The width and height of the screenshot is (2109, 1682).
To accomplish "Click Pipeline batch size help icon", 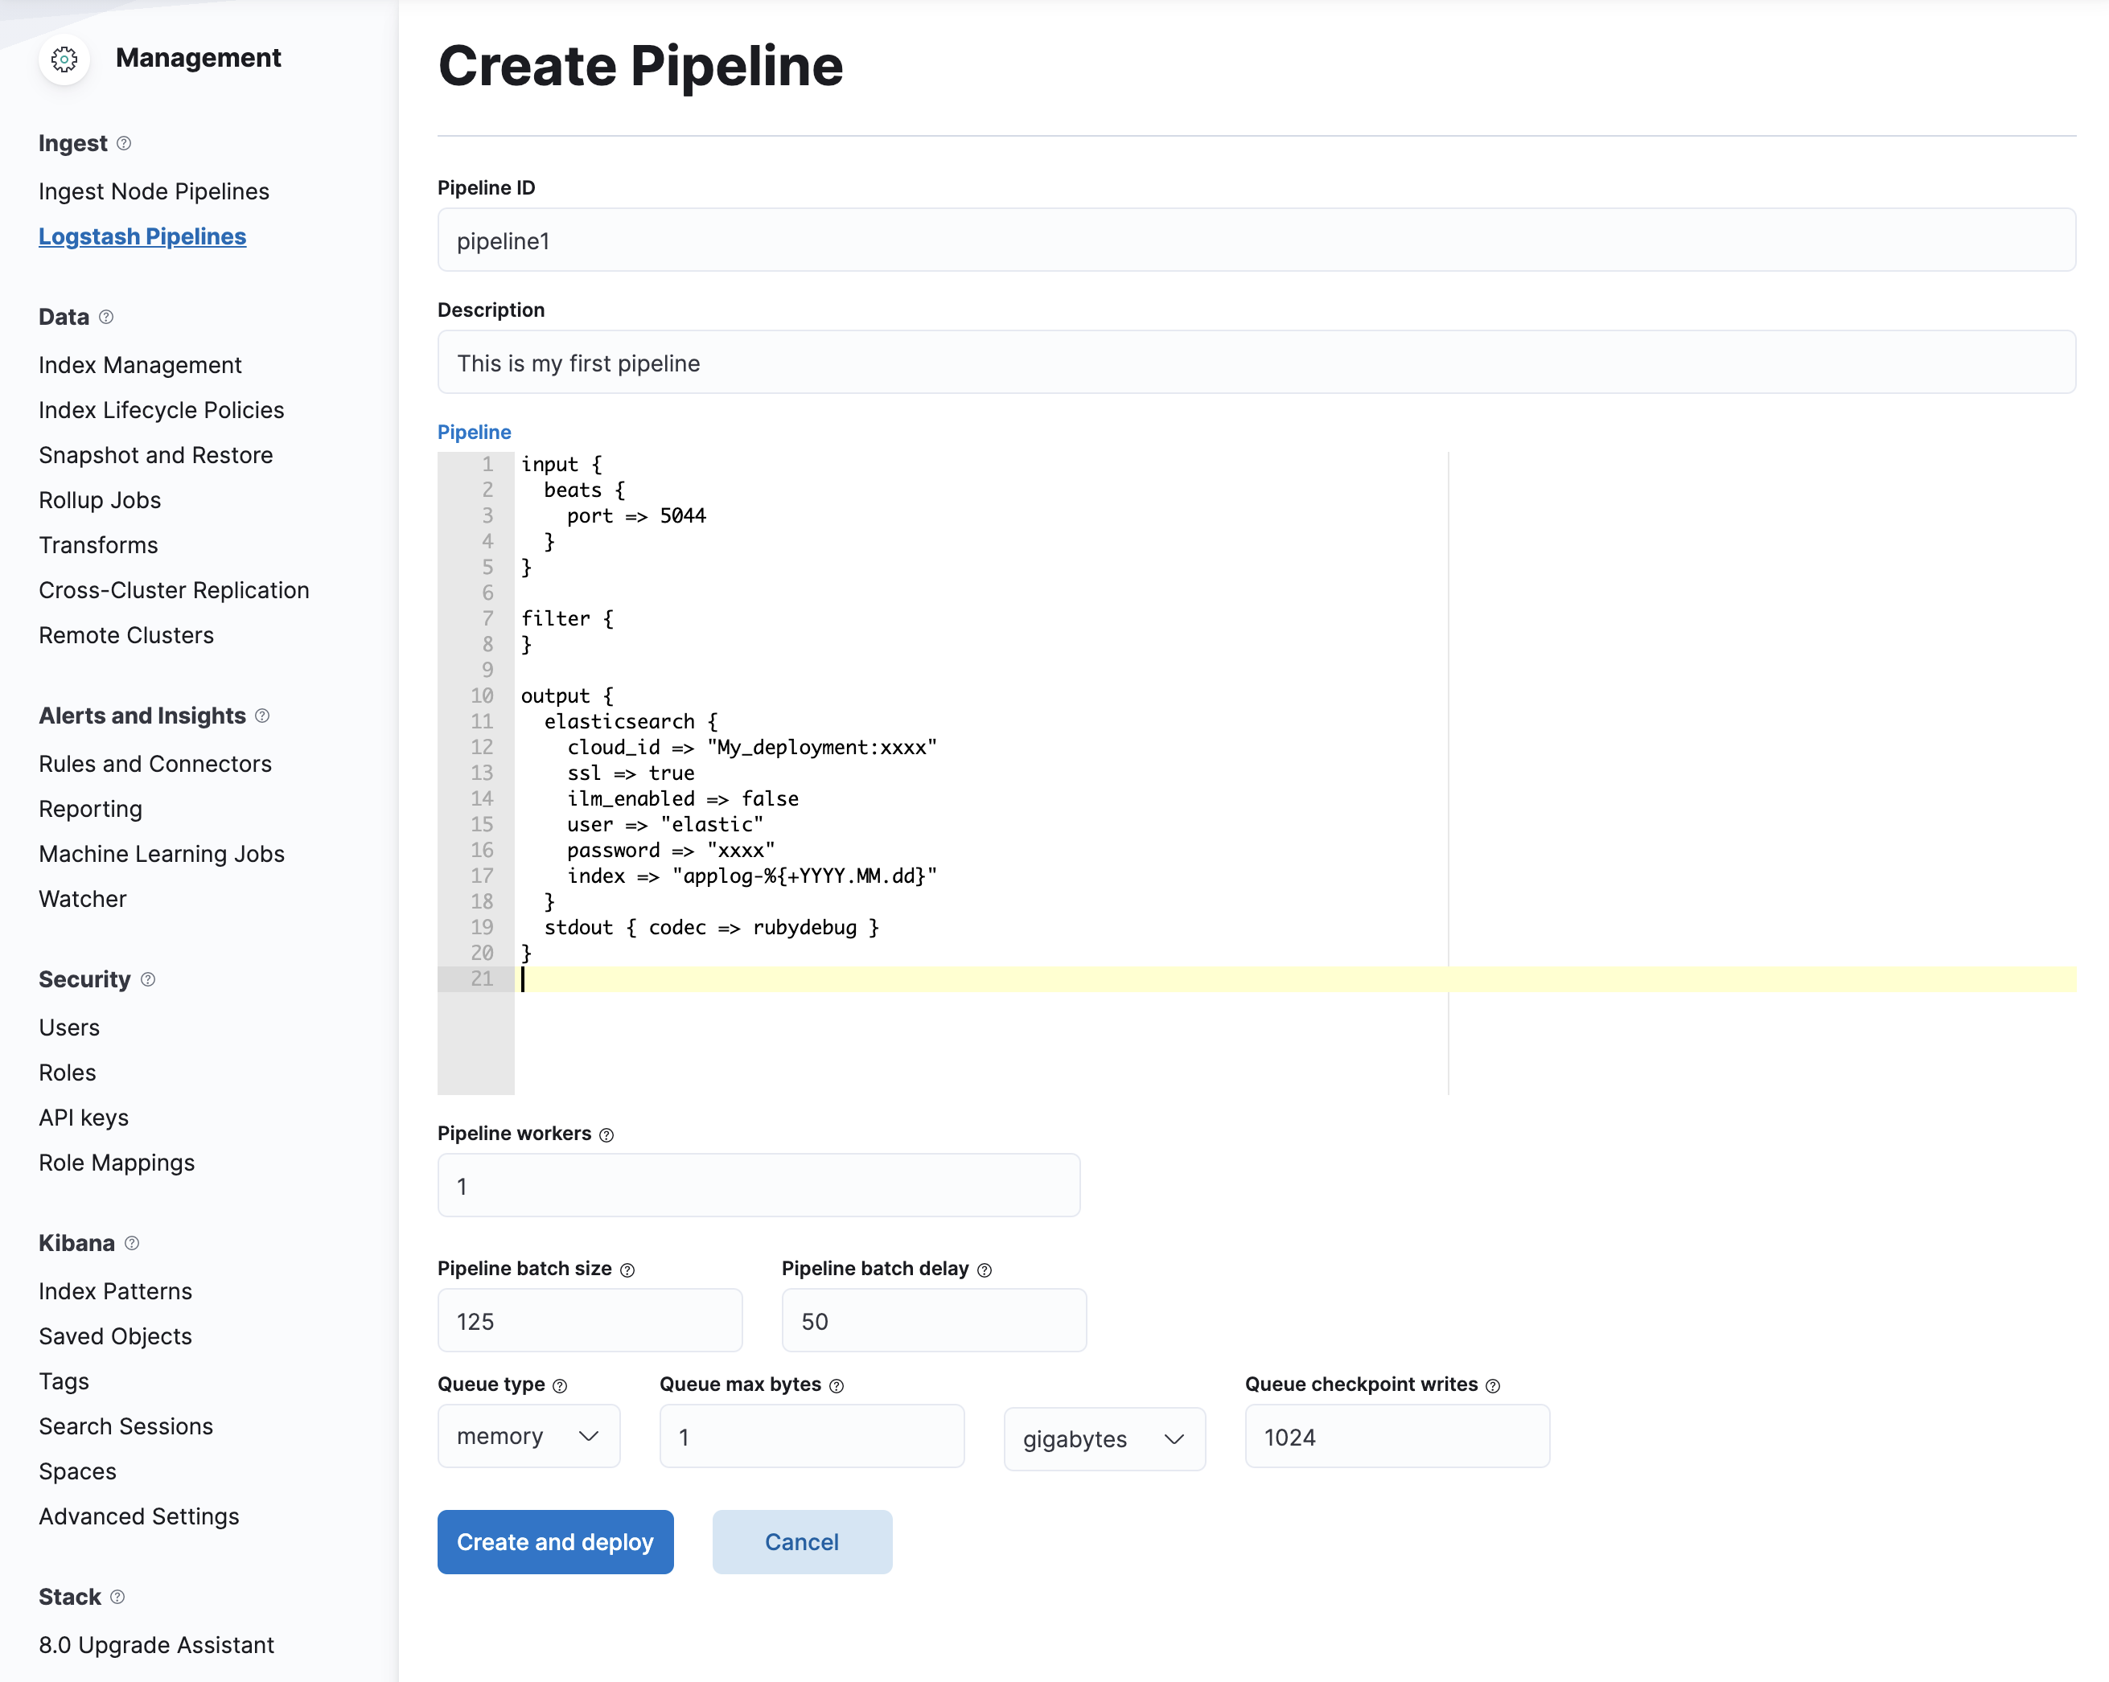I will 628,1270.
